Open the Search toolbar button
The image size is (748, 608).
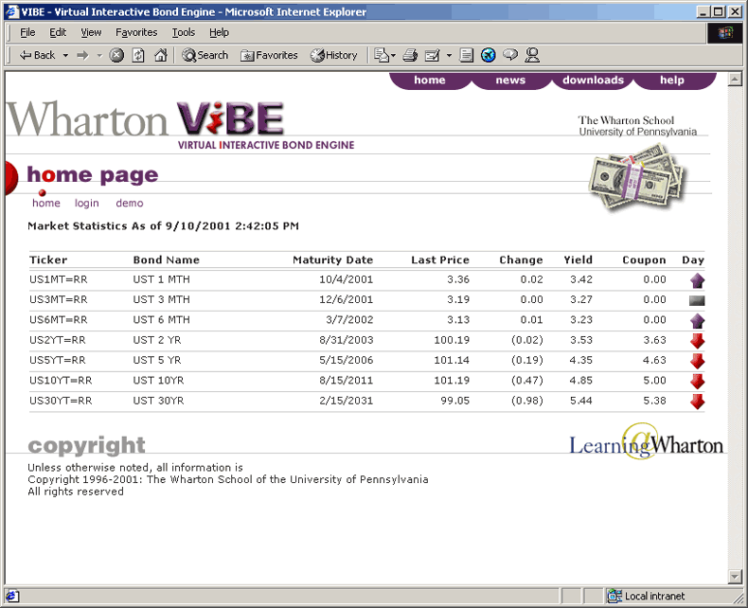coord(205,55)
